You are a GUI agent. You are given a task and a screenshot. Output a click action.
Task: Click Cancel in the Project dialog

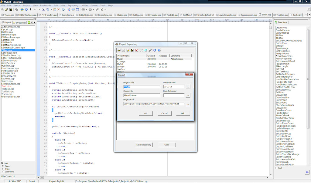click(164, 113)
